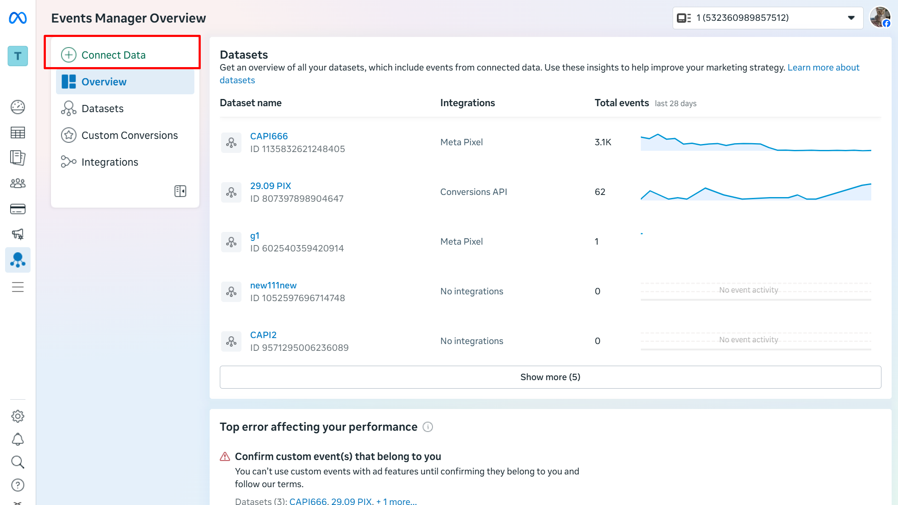This screenshot has width=898, height=505.
Task: Expand the list with Show more (5)
Action: [x=550, y=377]
